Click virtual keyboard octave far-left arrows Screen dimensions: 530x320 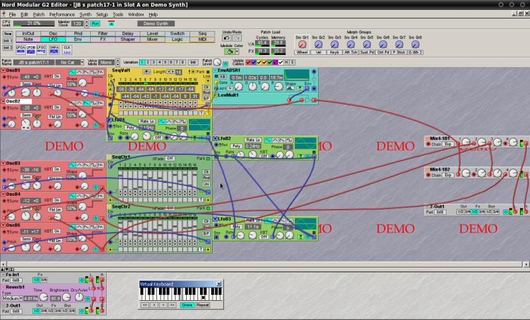(144, 305)
